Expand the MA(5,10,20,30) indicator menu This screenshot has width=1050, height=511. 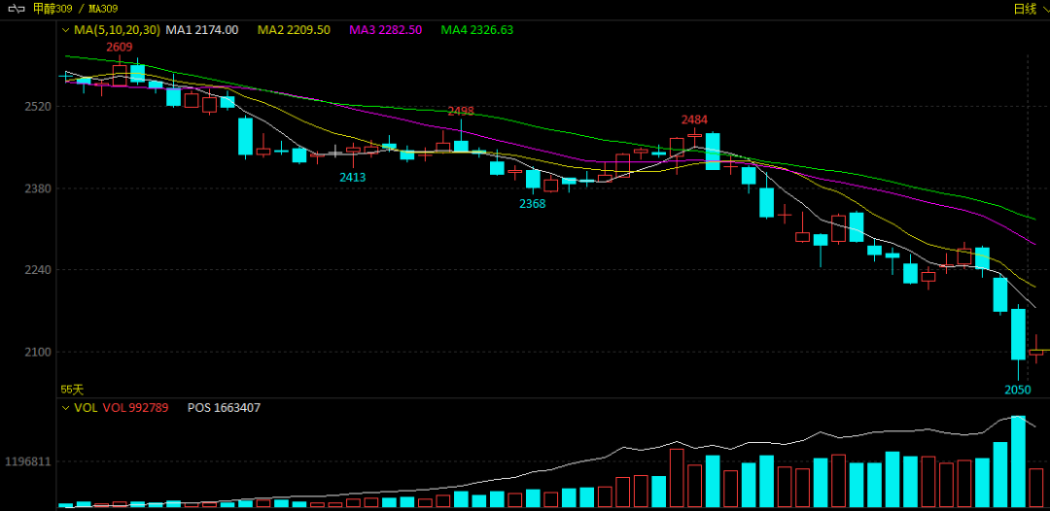point(66,30)
